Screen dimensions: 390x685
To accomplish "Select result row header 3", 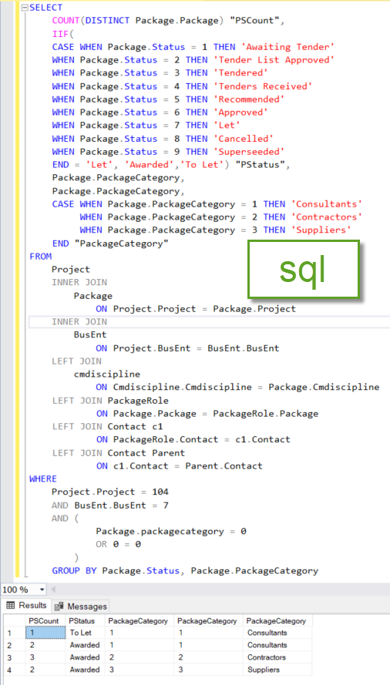I will [x=15, y=657].
